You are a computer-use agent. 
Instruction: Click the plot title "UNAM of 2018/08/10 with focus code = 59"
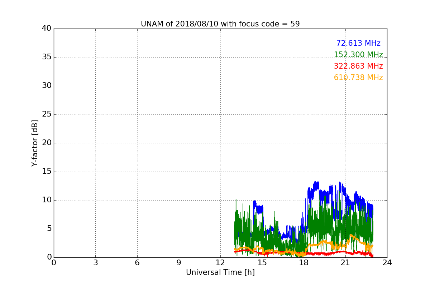(x=220, y=24)
